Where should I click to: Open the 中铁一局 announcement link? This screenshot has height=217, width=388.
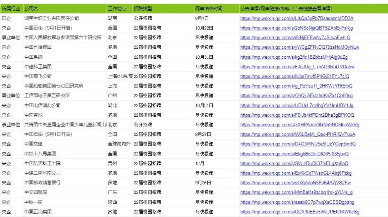[x=297, y=202]
